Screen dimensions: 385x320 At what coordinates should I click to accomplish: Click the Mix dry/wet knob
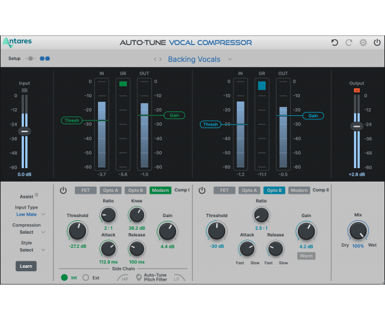pos(358,231)
